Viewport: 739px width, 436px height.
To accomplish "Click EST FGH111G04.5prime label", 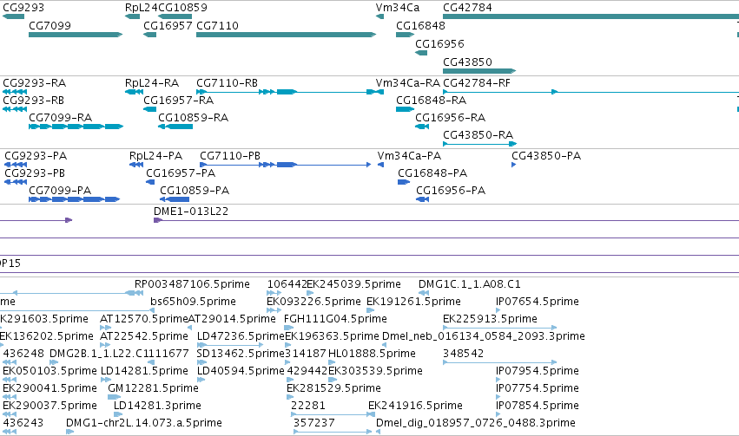I will point(335,319).
